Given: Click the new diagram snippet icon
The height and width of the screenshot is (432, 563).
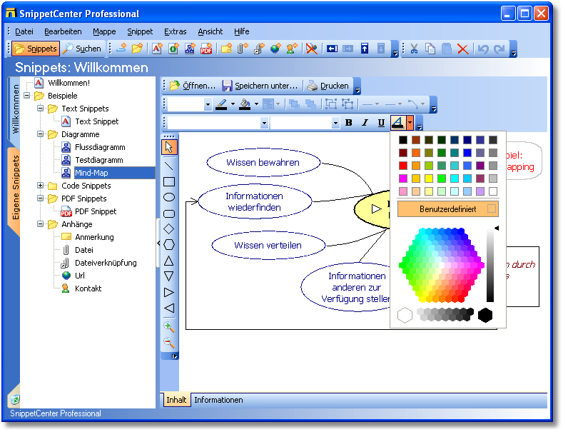Looking at the screenshot, I should (190, 49).
